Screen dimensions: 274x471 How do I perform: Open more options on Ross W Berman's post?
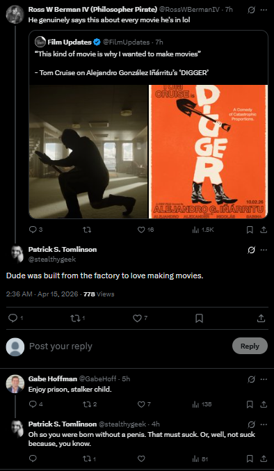point(264,10)
